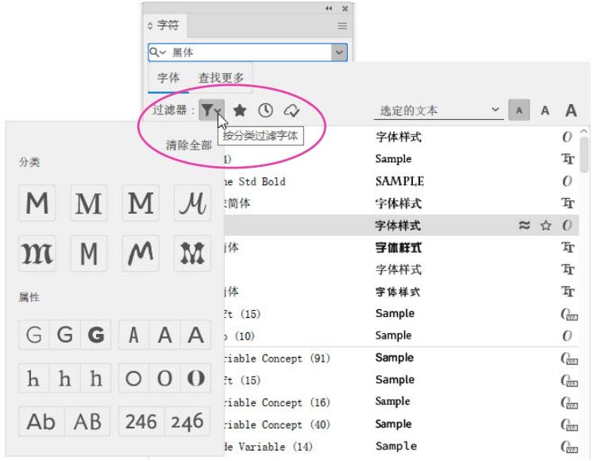Select the script M classification tile
This screenshot has width=594, height=461.
click(193, 203)
